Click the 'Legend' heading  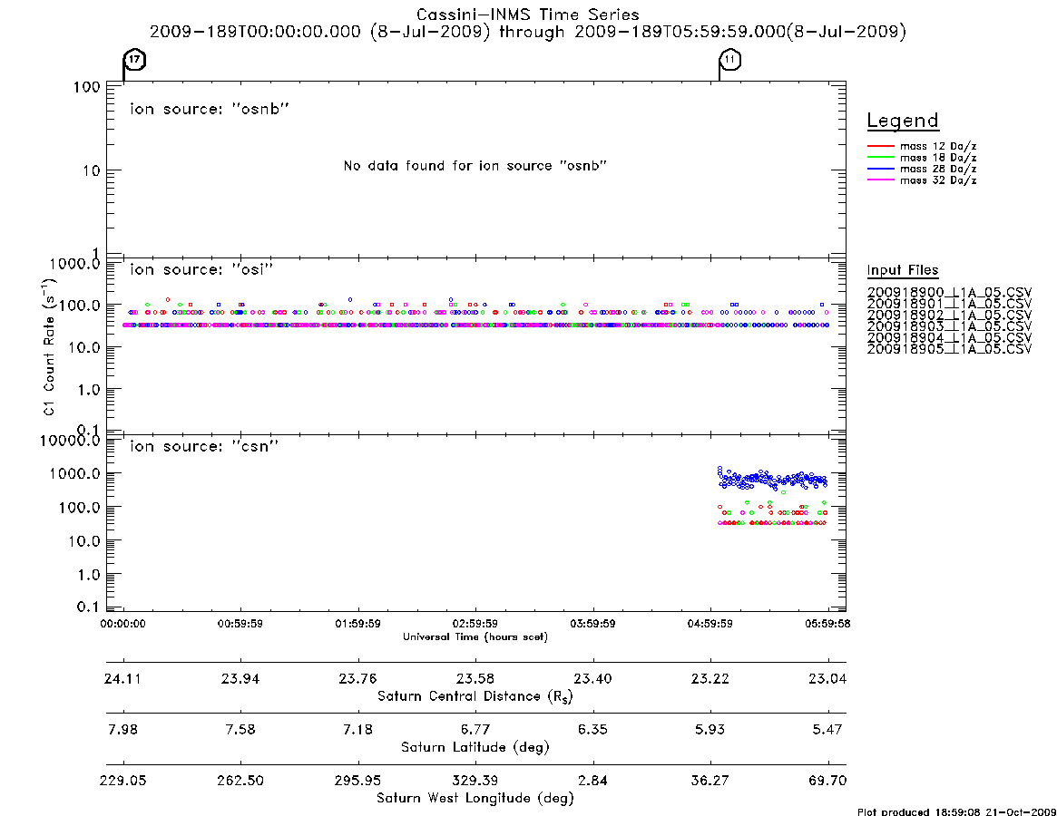coord(903,121)
